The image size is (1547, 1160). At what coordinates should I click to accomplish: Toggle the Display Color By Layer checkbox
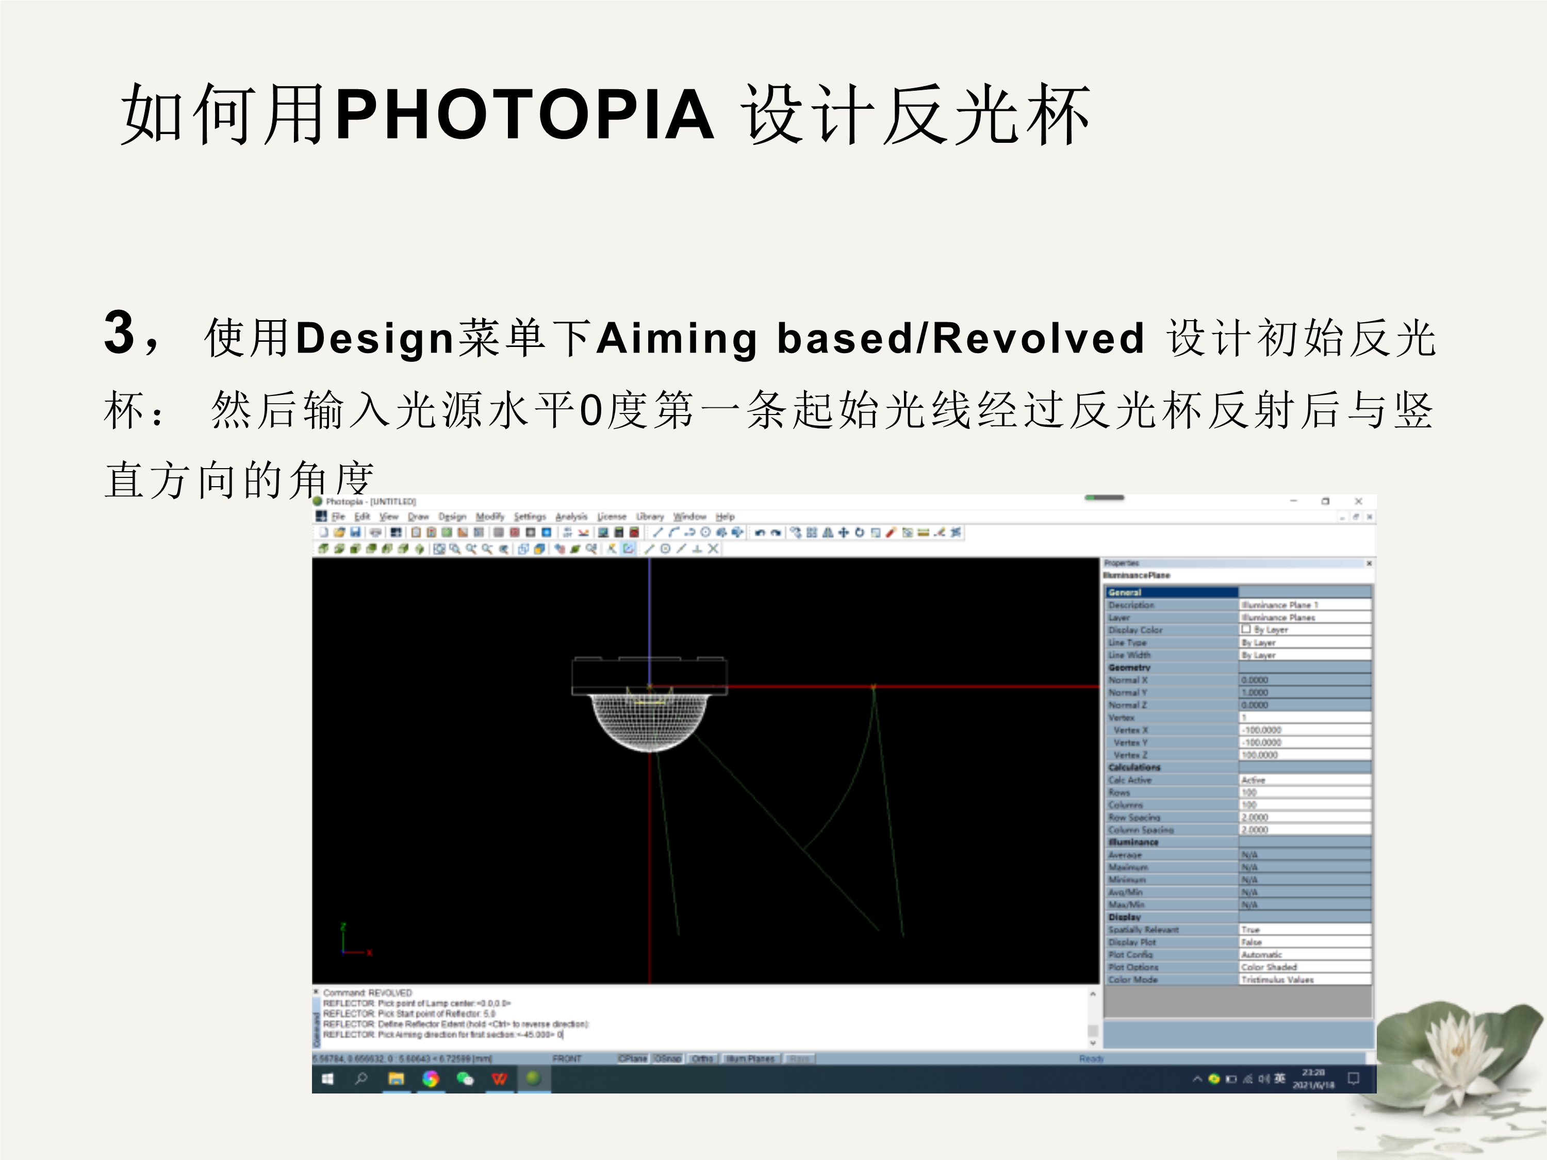pyautogui.click(x=1245, y=629)
